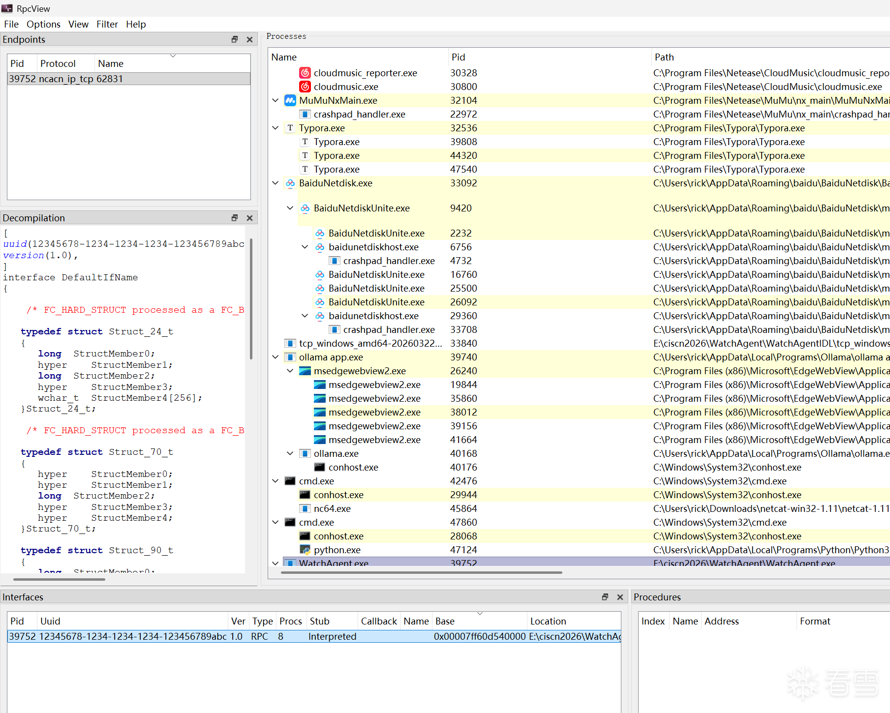This screenshot has height=713, width=890.
Task: Select the WatchAgent.exe process row
Action: [586, 562]
